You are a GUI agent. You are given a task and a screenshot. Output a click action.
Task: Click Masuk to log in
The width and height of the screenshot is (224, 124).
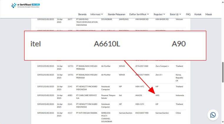[x=209, y=14]
